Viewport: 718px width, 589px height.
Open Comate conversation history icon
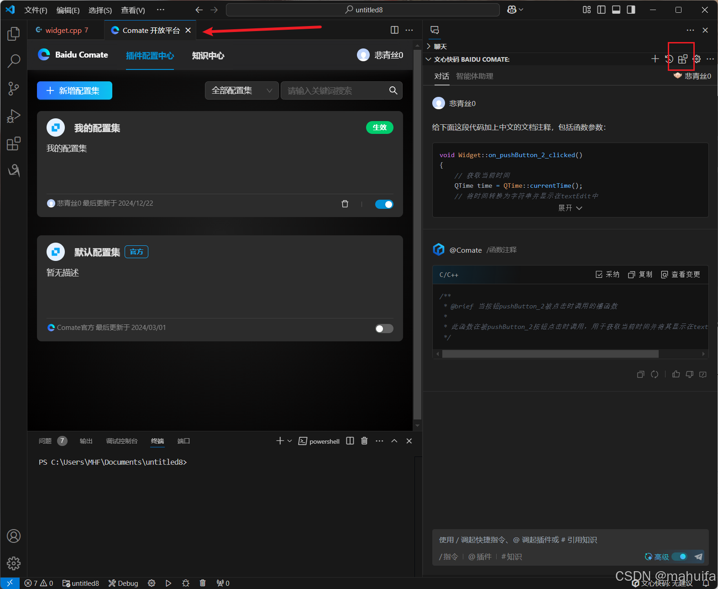[x=669, y=59]
